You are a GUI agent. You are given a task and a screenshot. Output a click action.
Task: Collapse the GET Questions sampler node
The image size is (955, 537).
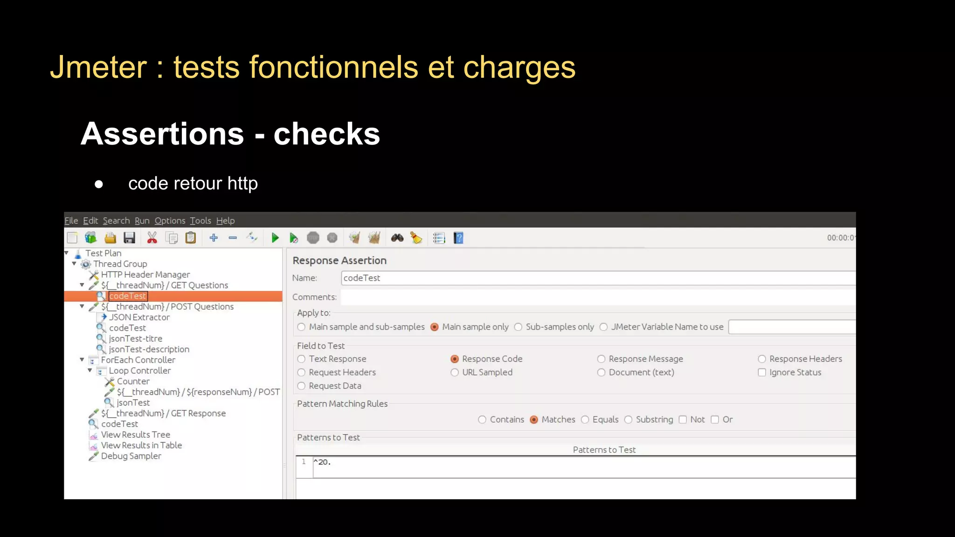coord(82,285)
